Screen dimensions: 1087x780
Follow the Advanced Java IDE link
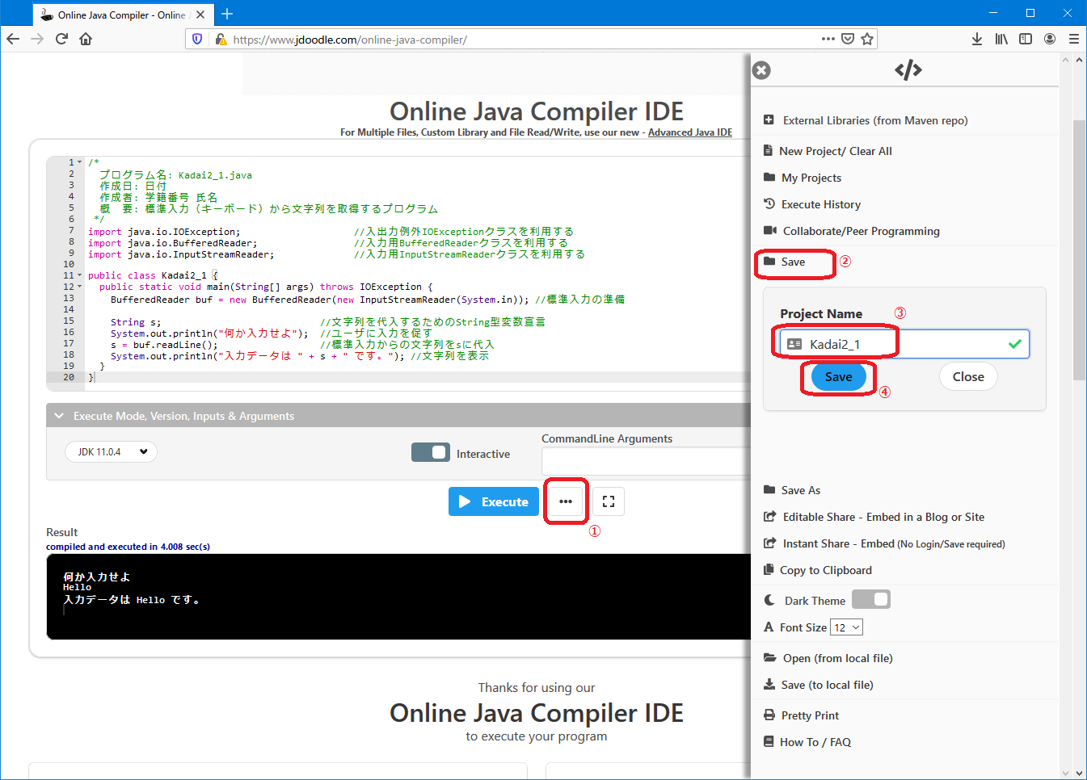(x=690, y=132)
